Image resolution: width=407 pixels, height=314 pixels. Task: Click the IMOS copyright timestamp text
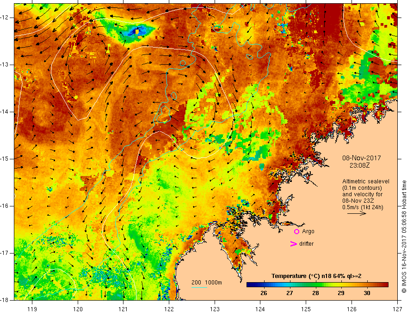tap(404, 237)
